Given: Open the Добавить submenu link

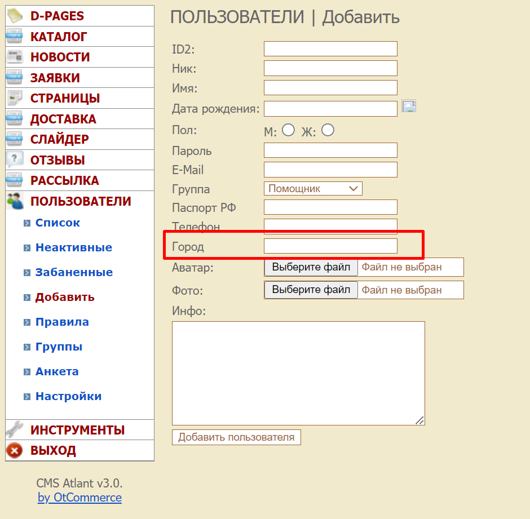Looking at the screenshot, I should tap(65, 297).
